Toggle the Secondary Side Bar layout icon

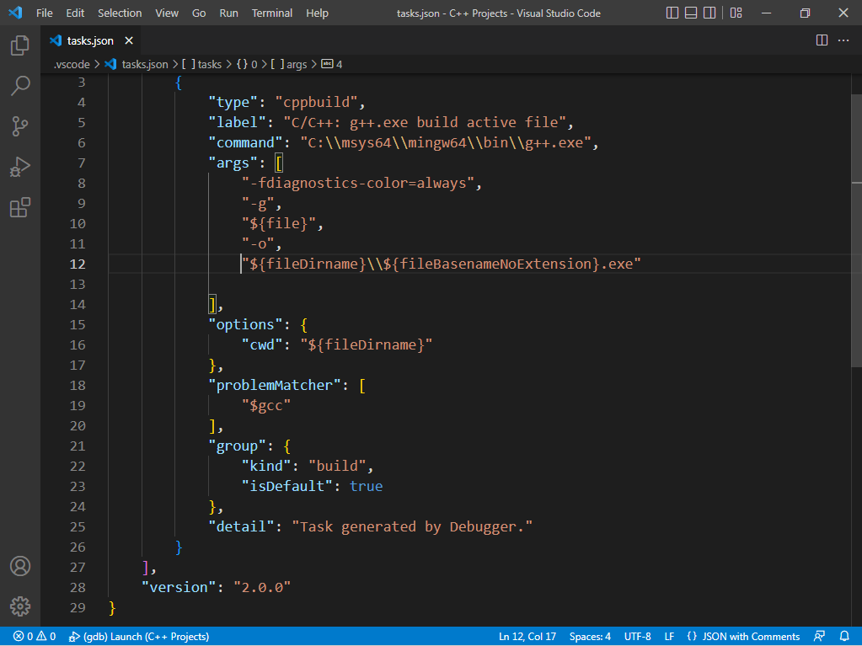coord(709,13)
